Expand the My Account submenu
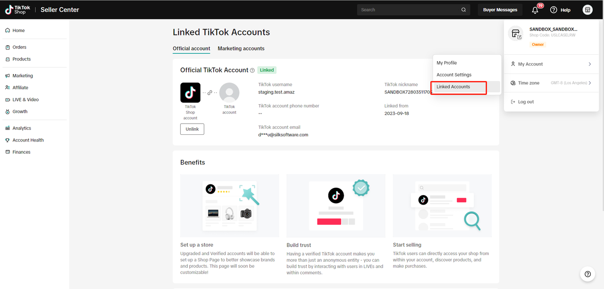The width and height of the screenshot is (604, 289). (551, 64)
